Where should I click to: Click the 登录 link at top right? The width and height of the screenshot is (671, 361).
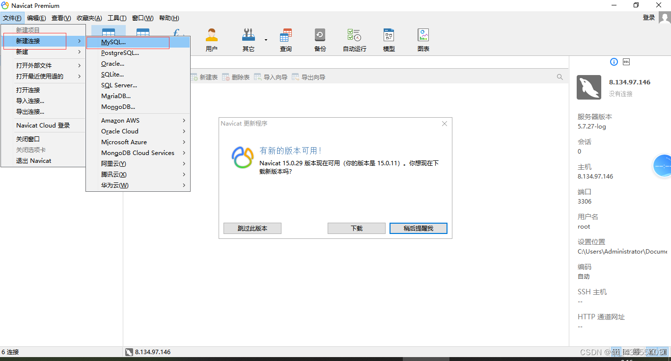tap(649, 18)
